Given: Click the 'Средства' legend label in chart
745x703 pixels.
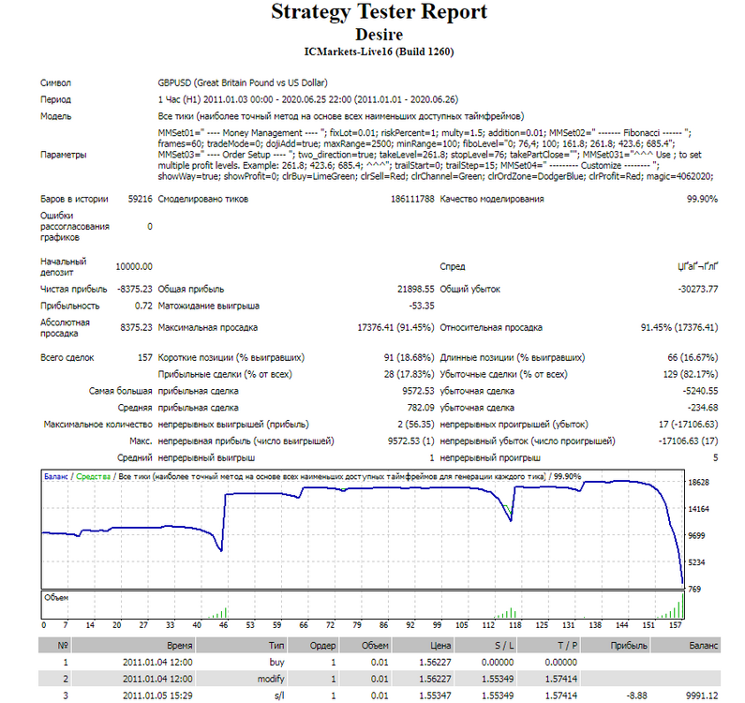Looking at the screenshot, I should [x=93, y=476].
